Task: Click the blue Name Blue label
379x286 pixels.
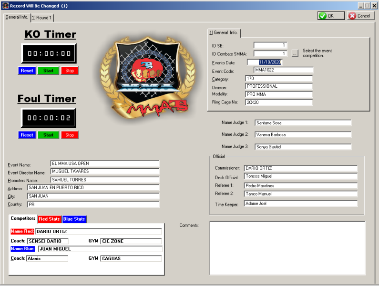Action: [x=22, y=249]
